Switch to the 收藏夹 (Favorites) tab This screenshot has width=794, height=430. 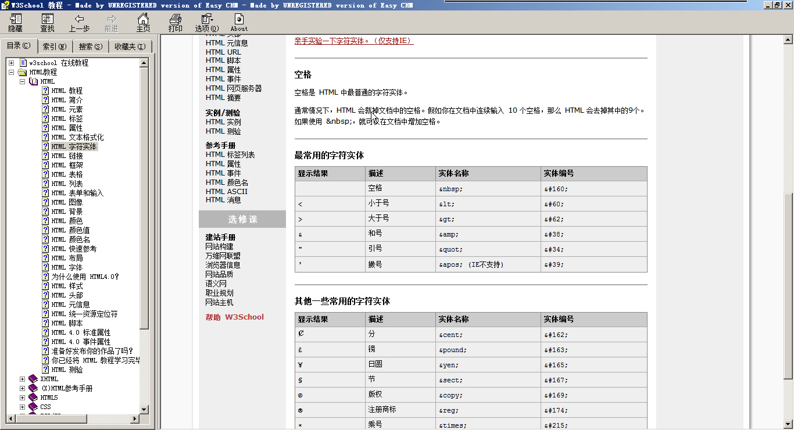coord(130,46)
